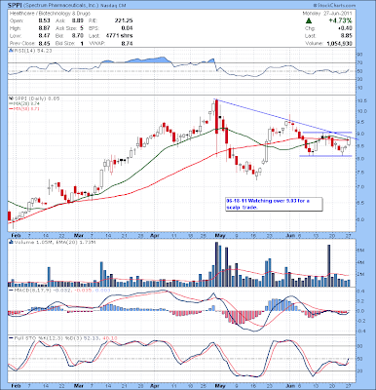Click the red MA(50) legend marker
Screen dimensions: 376x390
[10, 108]
